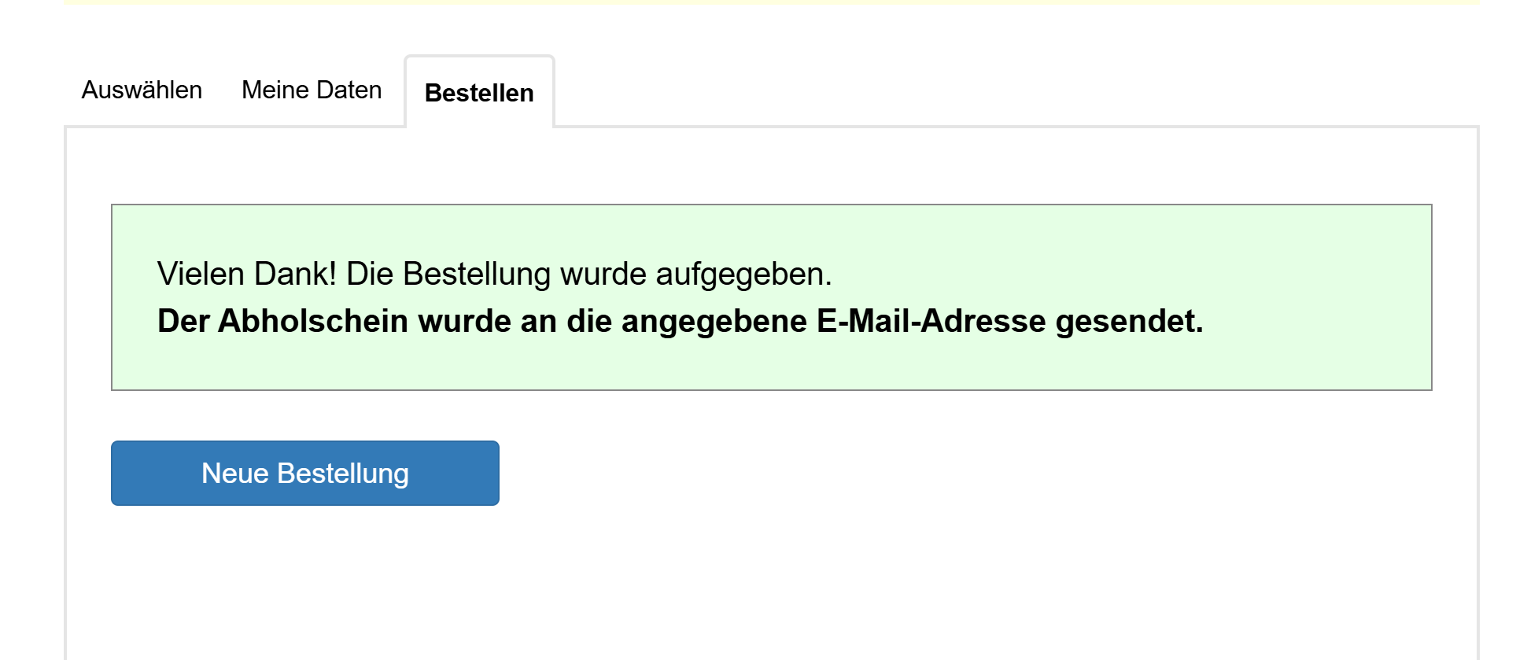Viewport: 1516px width, 660px height.
Task: Click the green confirmation message box
Action: tap(771, 297)
